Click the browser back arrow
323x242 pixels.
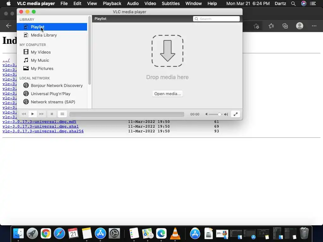[9, 26]
